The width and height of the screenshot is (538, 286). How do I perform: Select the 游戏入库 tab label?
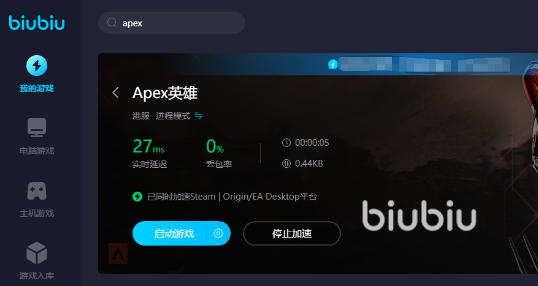tap(37, 276)
